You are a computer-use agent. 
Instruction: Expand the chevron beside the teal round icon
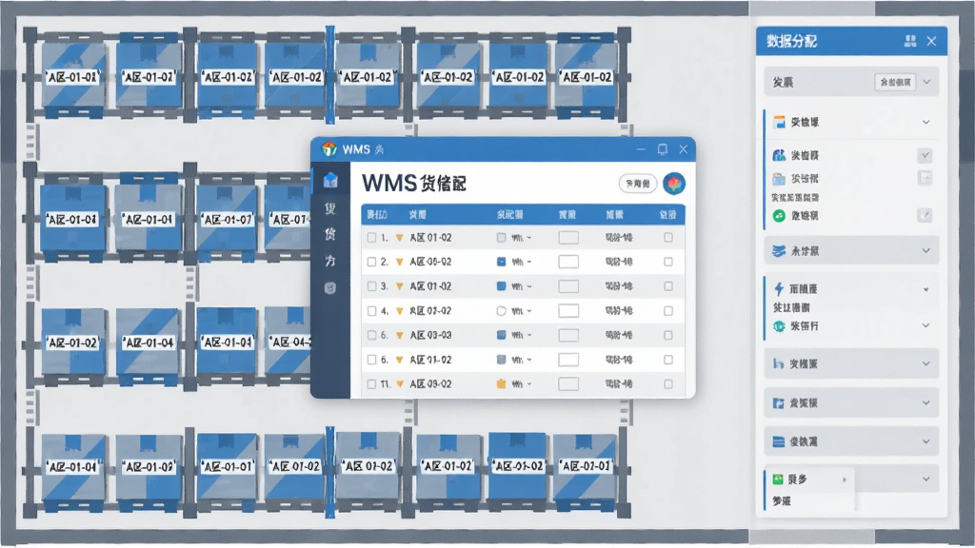point(925,325)
